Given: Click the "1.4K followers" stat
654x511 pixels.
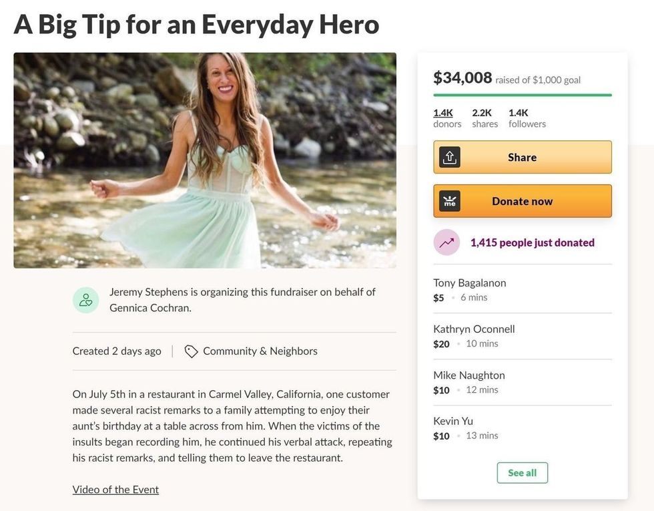Looking at the screenshot, I should pyautogui.click(x=527, y=118).
